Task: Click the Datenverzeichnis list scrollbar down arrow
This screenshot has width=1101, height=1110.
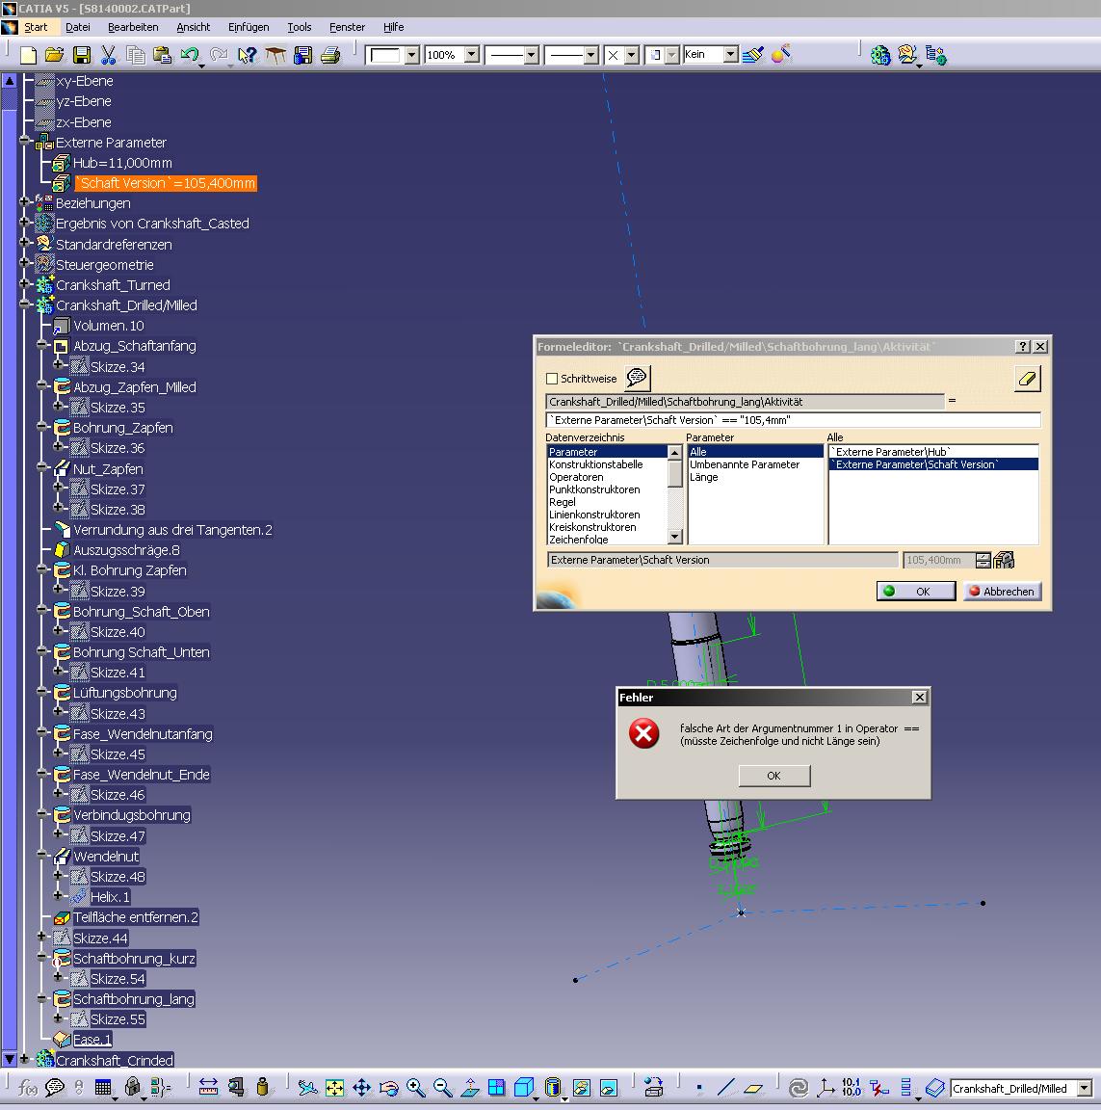Action: (675, 538)
